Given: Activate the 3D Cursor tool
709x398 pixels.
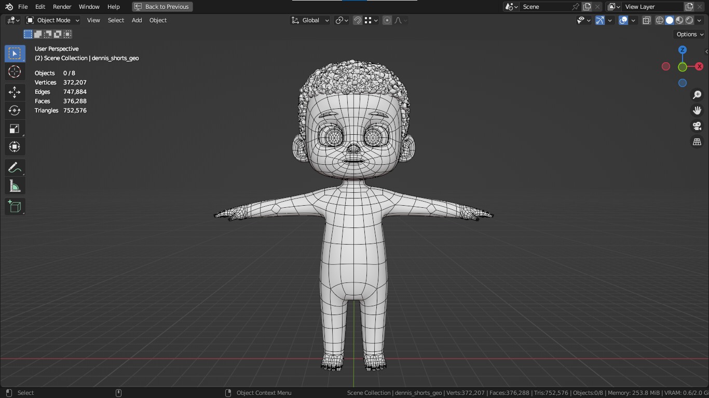Looking at the screenshot, I should pos(15,72).
